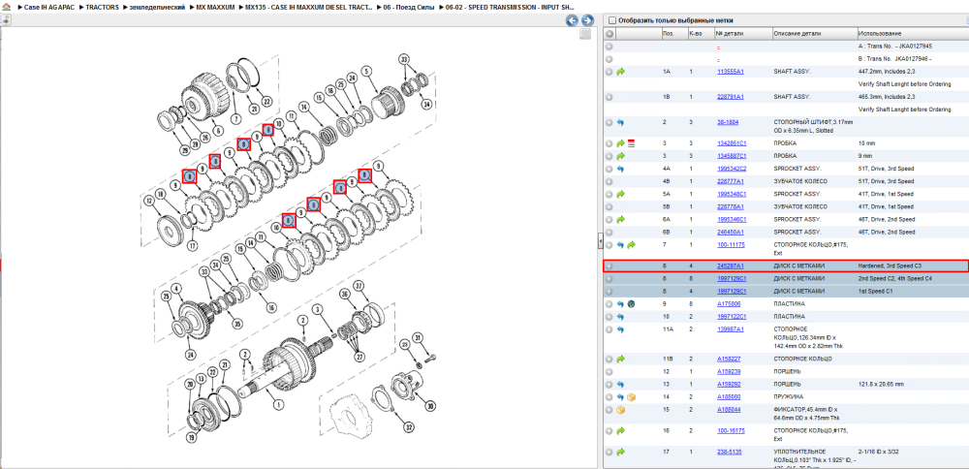Open 'MX135 - CASE IH MAXXUM DIESEL TRACT..' breadcrumb

[309, 8]
